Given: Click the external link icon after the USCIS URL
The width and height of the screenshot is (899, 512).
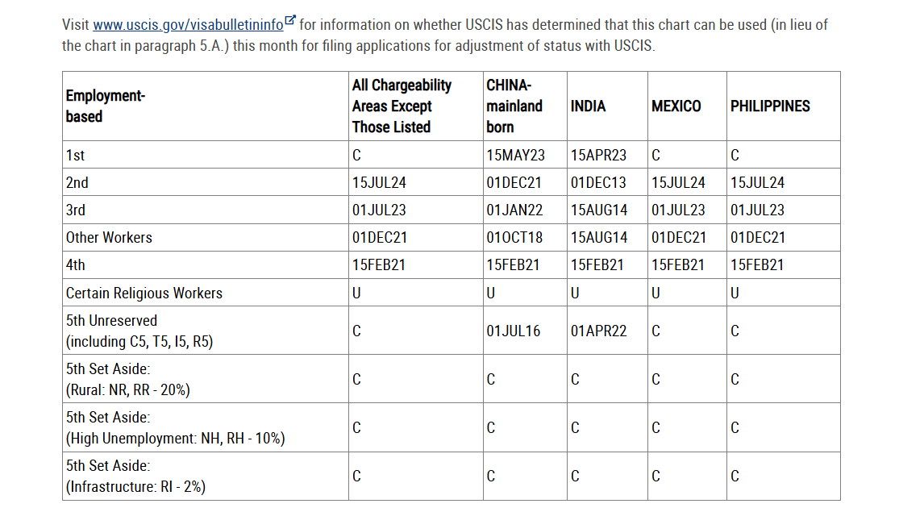Looking at the screenshot, I should click(291, 21).
